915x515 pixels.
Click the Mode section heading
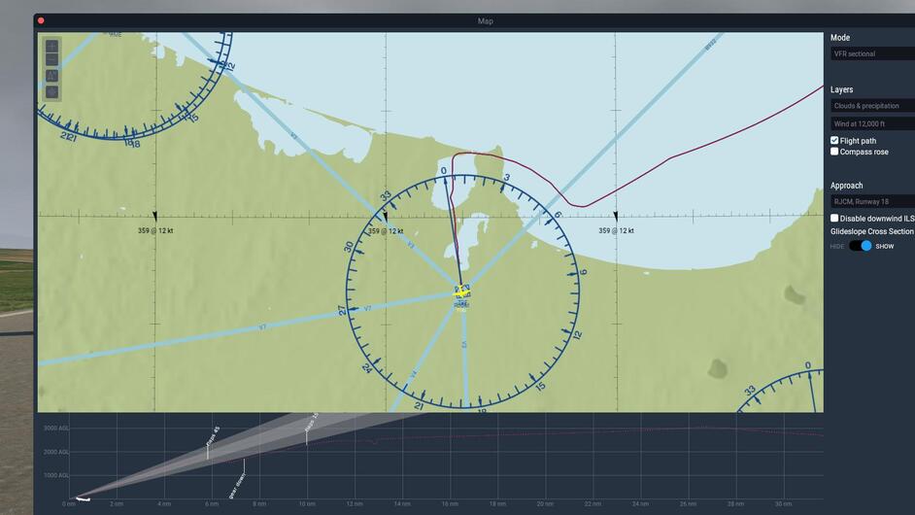coord(840,37)
